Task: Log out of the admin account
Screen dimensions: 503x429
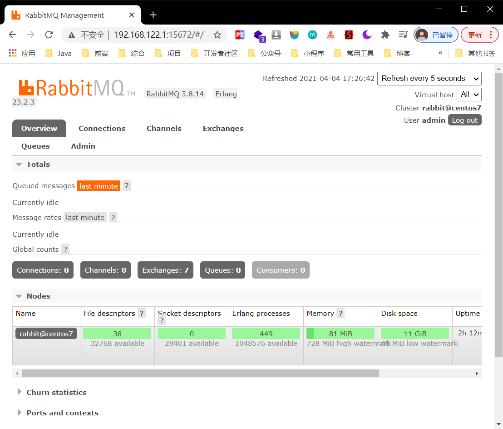Action: coord(464,120)
